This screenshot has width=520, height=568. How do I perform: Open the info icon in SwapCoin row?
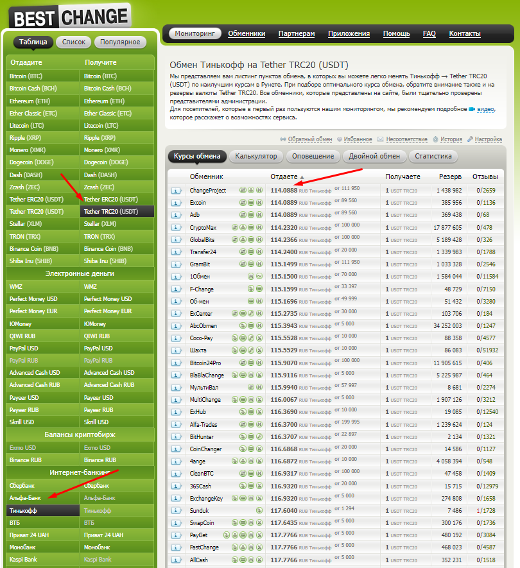(176, 523)
